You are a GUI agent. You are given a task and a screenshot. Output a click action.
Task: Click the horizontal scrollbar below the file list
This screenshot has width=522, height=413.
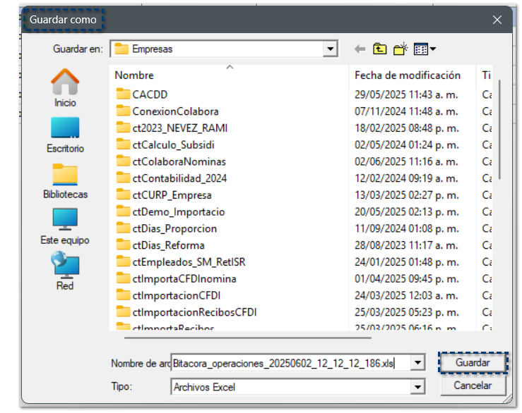248,338
